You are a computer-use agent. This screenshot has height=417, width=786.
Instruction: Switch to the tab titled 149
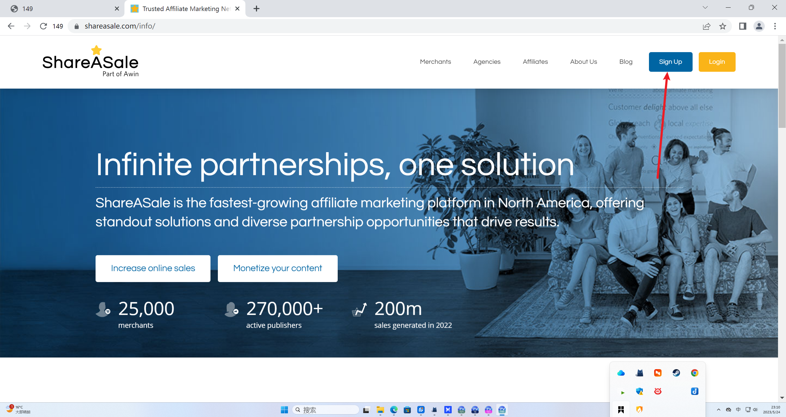click(x=61, y=9)
